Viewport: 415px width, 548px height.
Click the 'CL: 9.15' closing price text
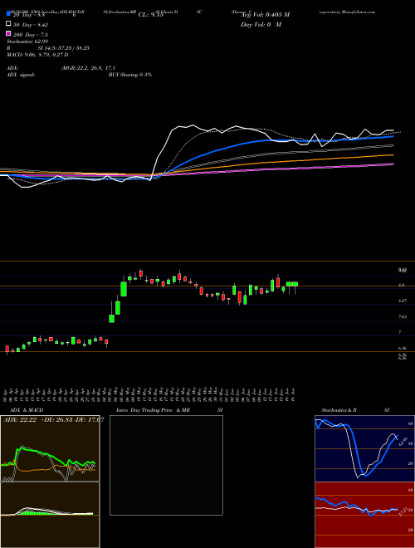click(151, 15)
